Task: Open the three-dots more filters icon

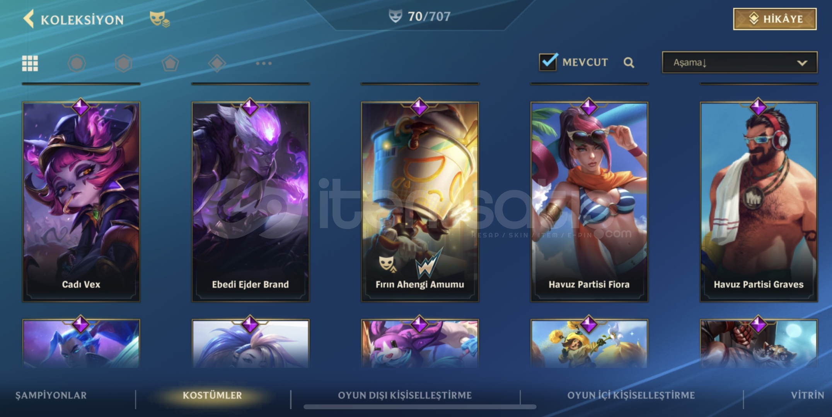Action: [x=264, y=63]
